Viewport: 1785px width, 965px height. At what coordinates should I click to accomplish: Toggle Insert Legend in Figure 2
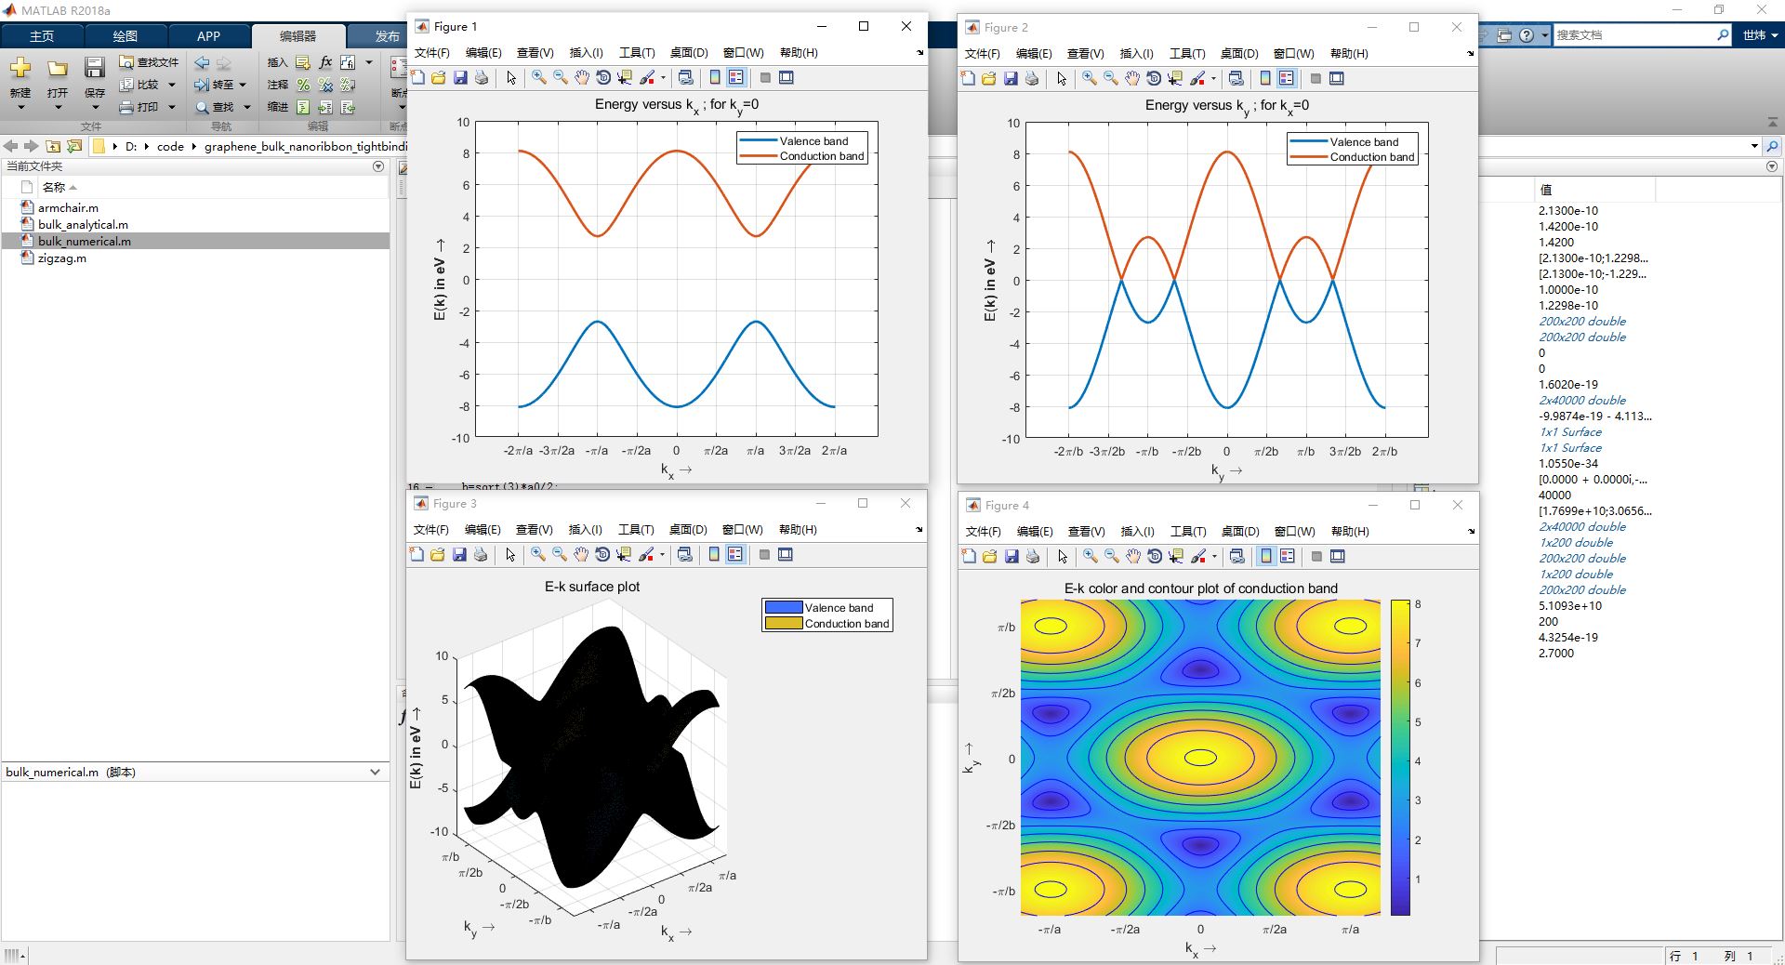point(1287,79)
